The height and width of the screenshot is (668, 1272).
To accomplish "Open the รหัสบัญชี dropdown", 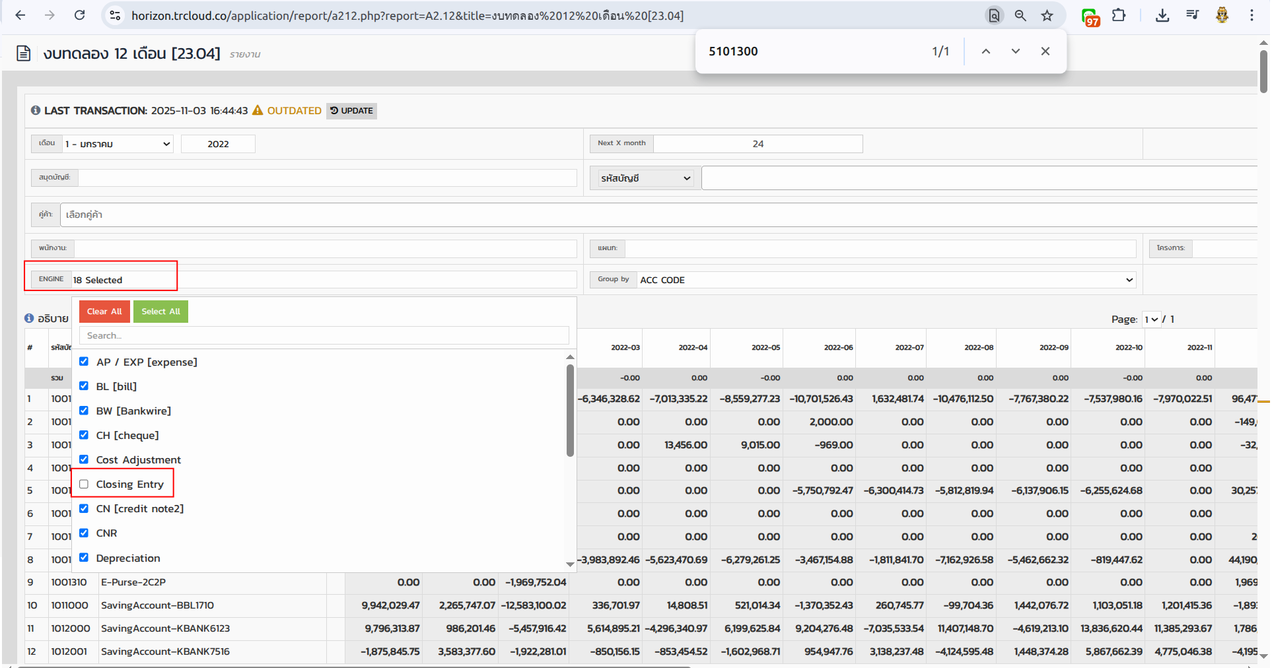I will click(645, 178).
